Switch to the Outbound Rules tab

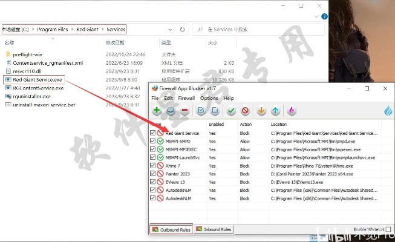[x=171, y=229]
